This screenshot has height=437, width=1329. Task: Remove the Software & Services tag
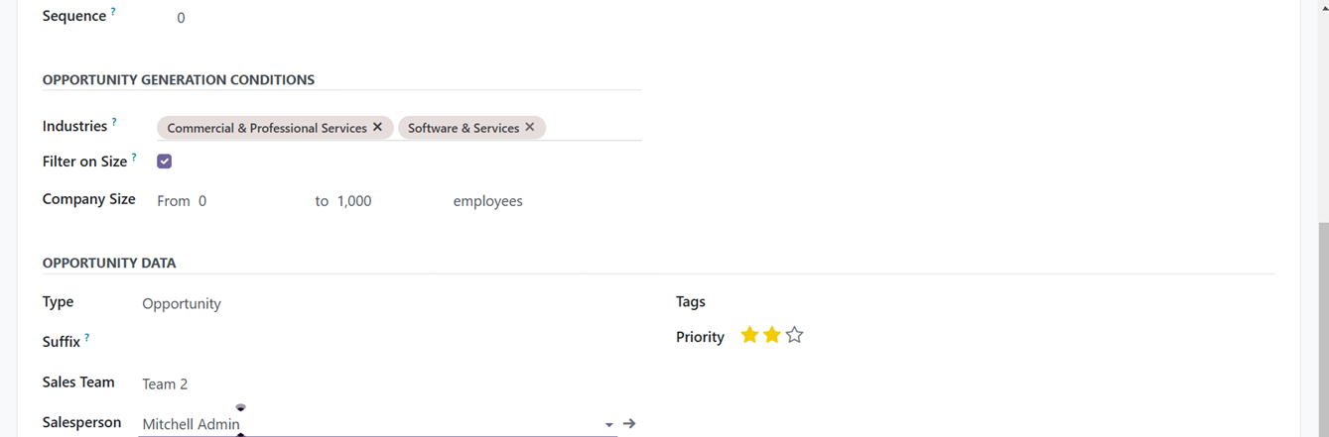[x=530, y=128]
